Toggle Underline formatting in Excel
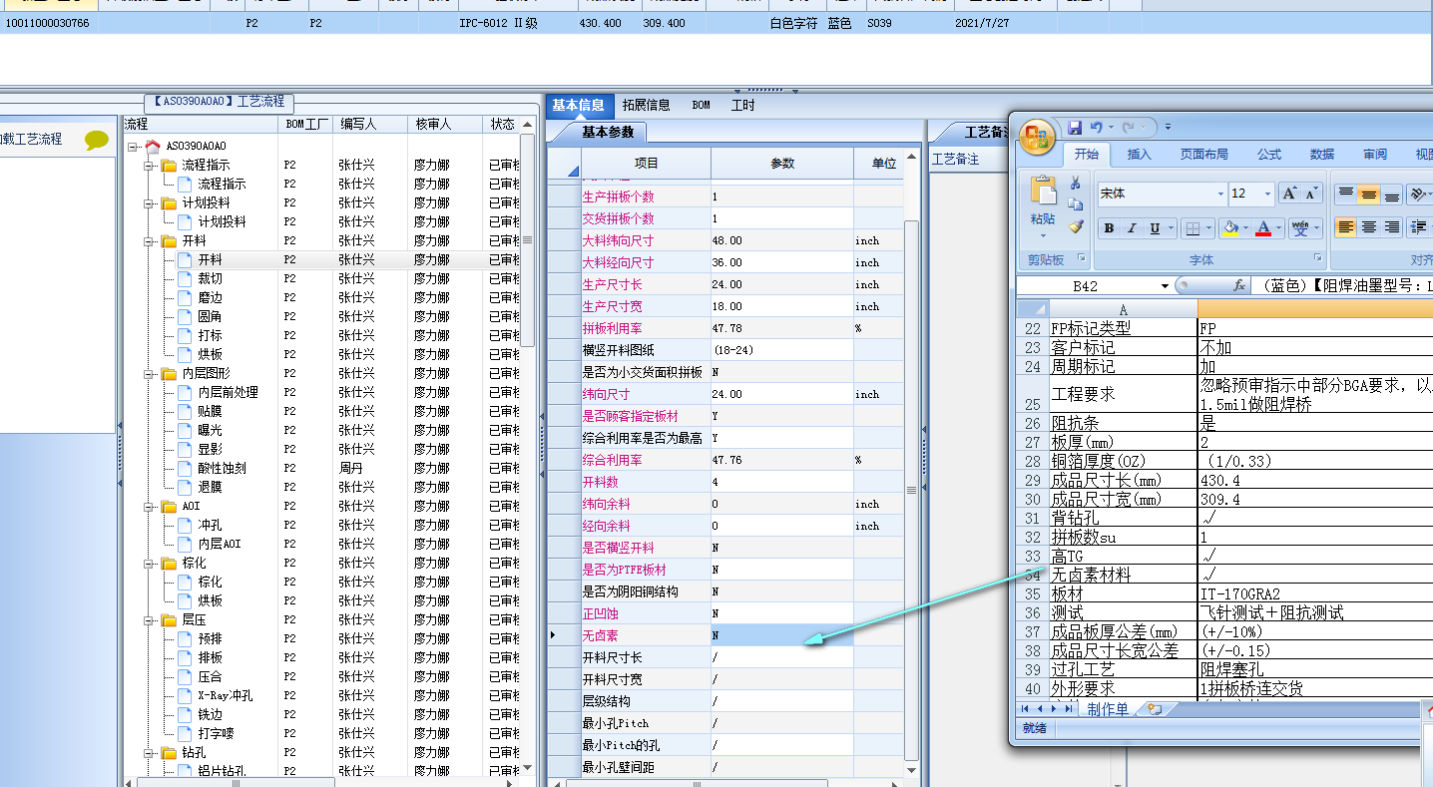Image resolution: width=1433 pixels, height=787 pixels. [x=1155, y=228]
